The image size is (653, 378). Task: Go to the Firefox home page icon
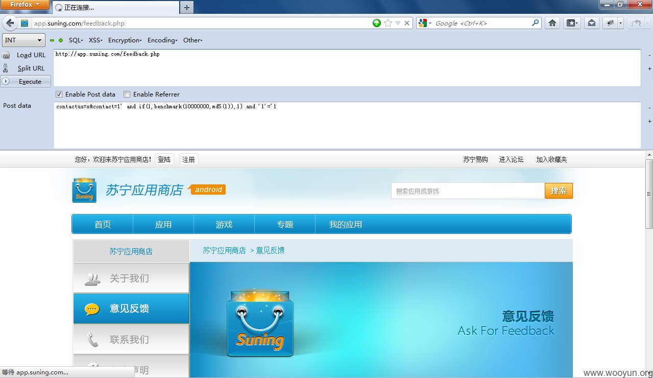tap(552, 23)
